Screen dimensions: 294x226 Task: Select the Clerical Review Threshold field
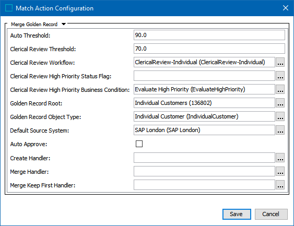coord(209,49)
